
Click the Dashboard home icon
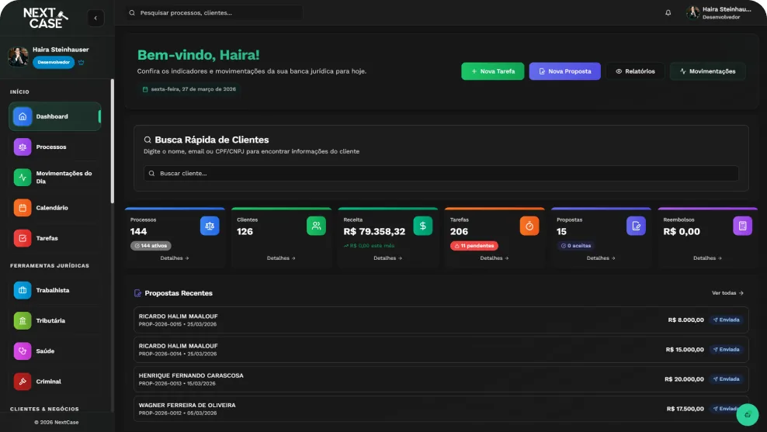coord(23,116)
